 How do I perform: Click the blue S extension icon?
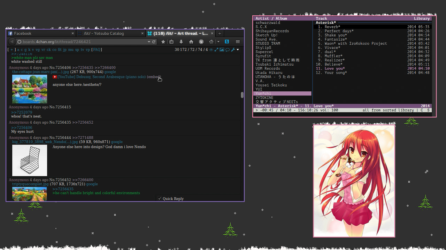pos(227,42)
